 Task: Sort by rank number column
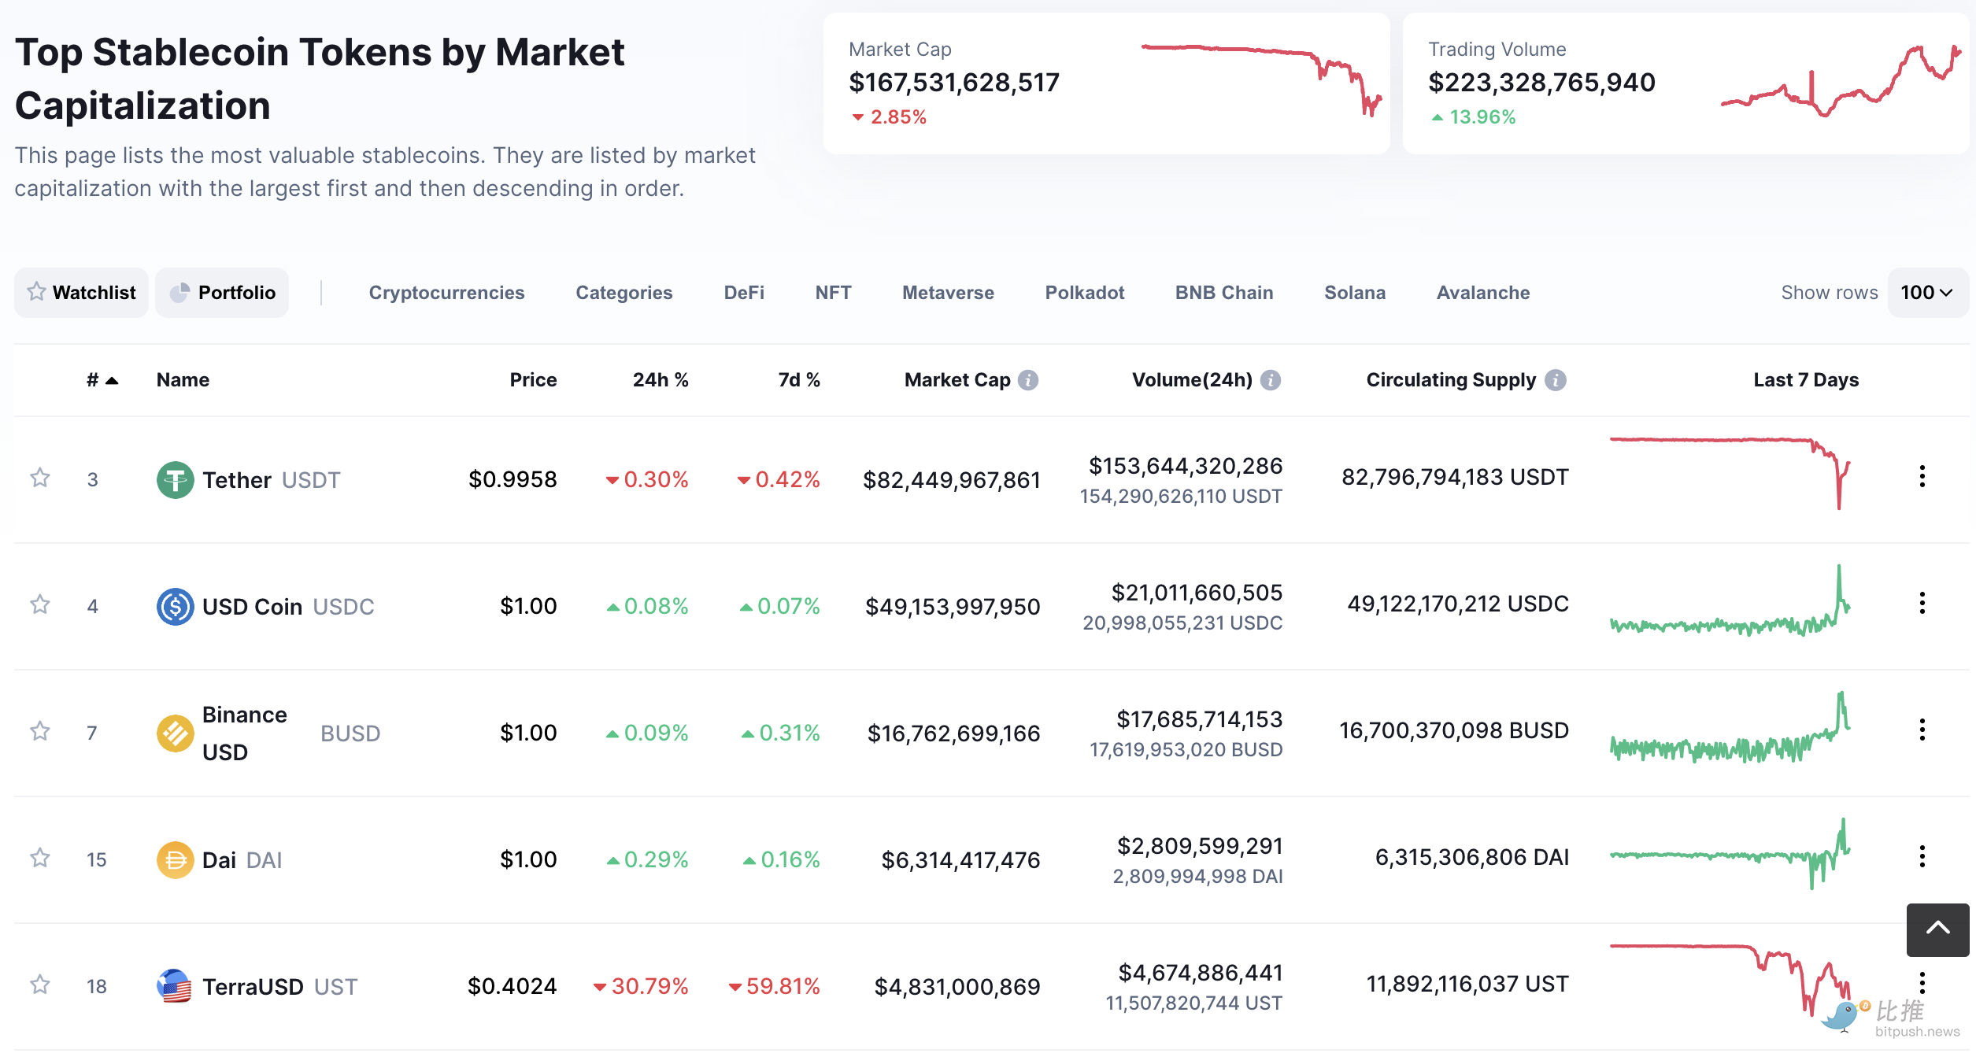coord(102,380)
